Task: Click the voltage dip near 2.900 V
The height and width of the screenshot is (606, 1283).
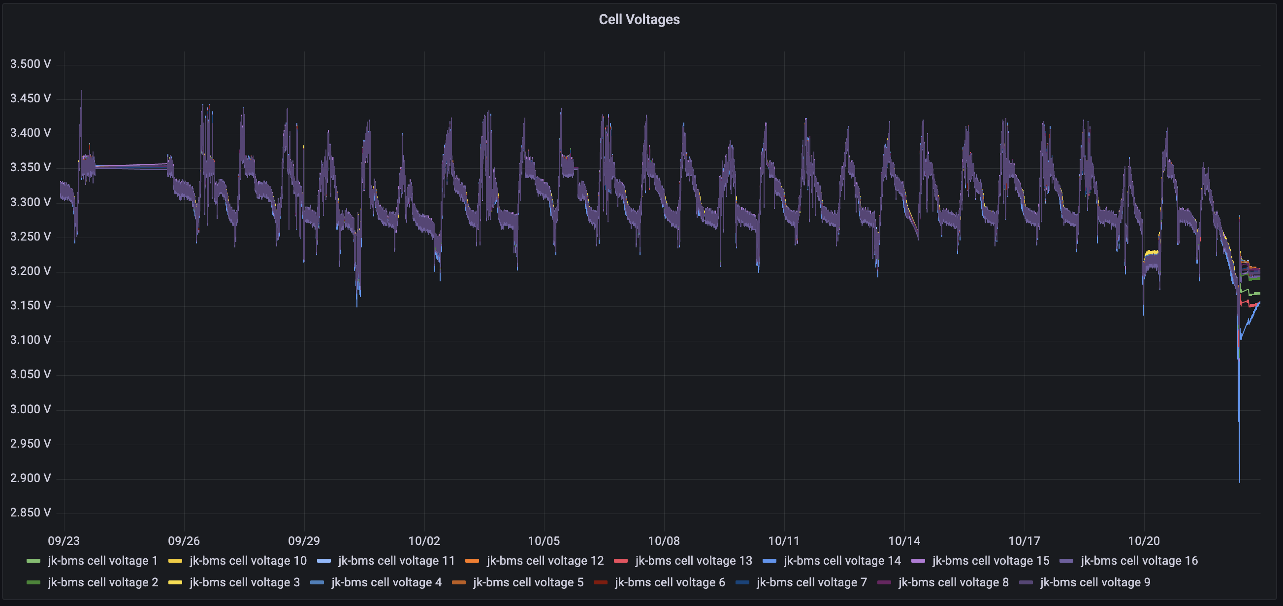Action: [x=1239, y=480]
